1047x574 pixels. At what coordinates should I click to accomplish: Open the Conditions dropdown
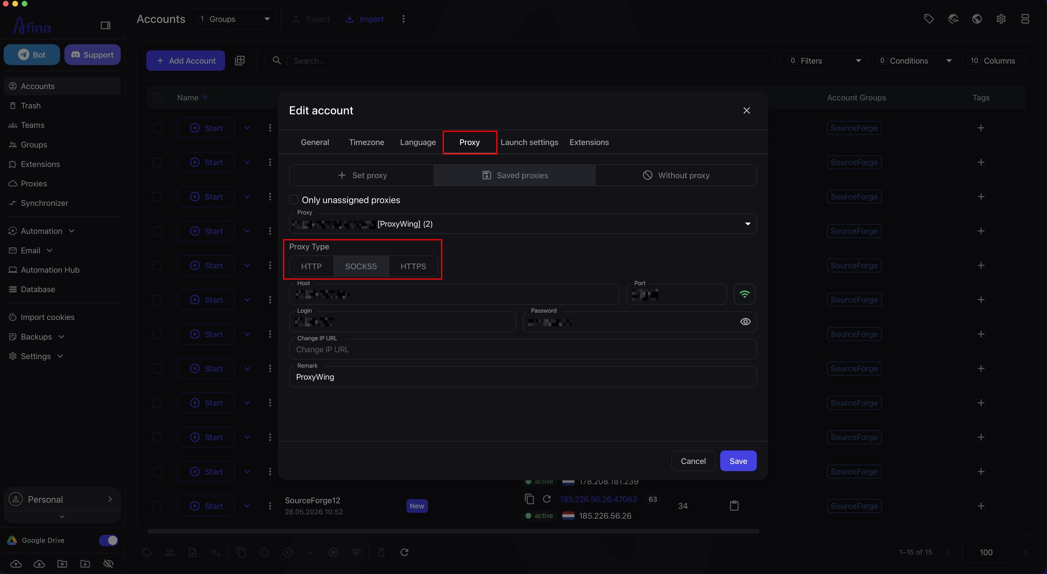coord(915,61)
